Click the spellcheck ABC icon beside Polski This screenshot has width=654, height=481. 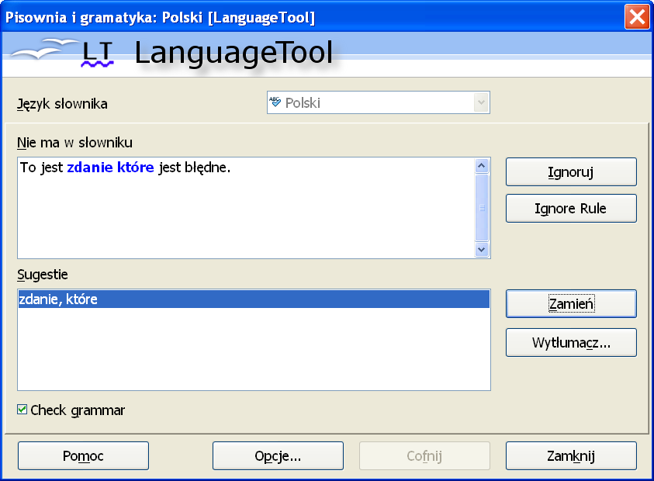[x=275, y=102]
